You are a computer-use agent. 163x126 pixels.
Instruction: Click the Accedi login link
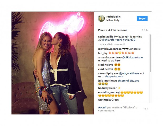(x=102, y=107)
